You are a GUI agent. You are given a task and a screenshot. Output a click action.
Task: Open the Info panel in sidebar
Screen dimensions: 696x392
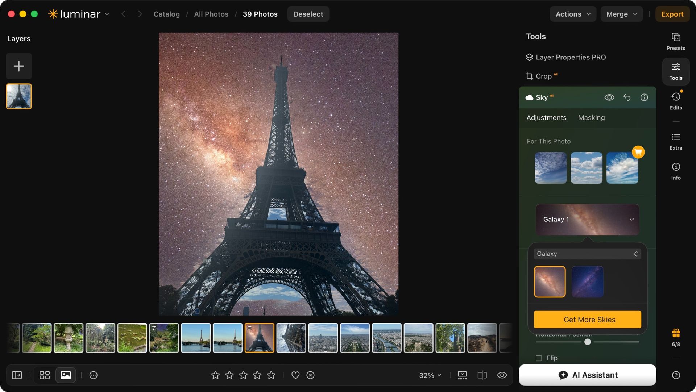[676, 171]
